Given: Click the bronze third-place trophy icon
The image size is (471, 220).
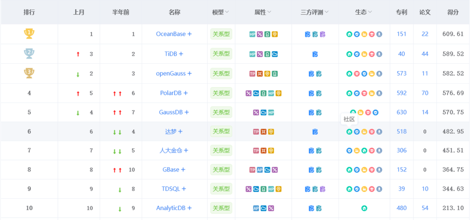Looking at the screenshot, I should pyautogui.click(x=29, y=73).
